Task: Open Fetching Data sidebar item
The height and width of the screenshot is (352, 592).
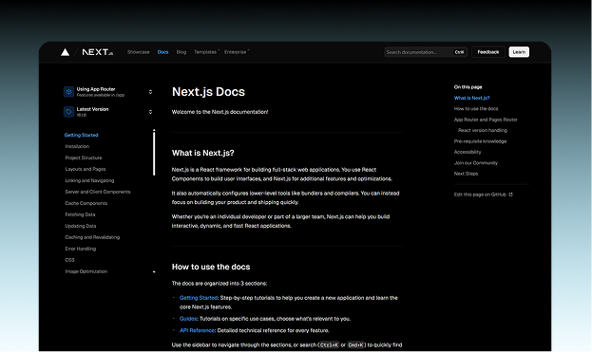Action: click(80, 214)
